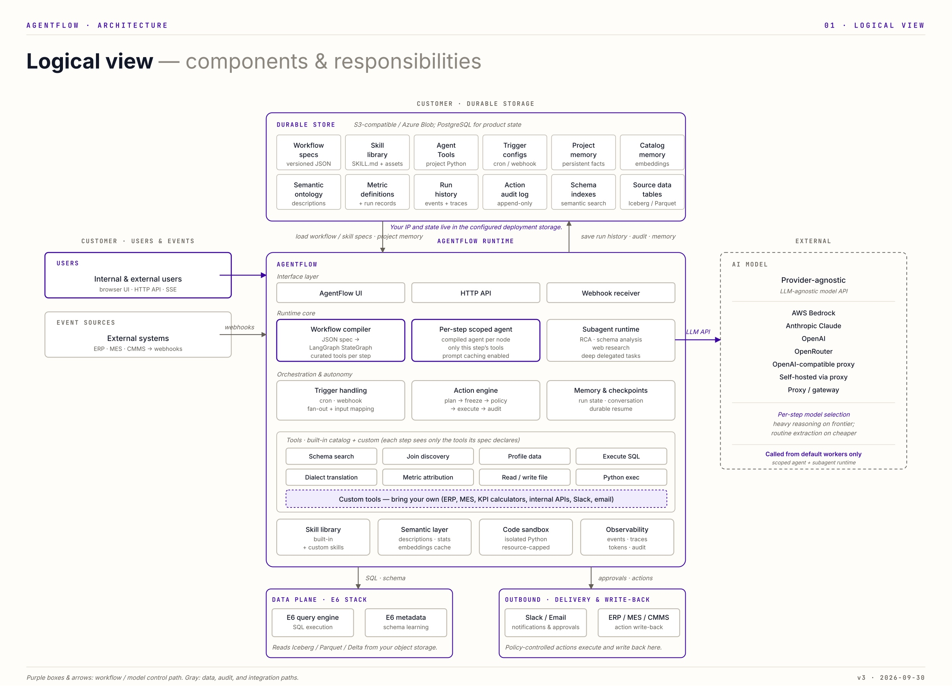Screen dimensions: 952x687
Task: Click the Metric attribution tool
Action: coord(428,477)
